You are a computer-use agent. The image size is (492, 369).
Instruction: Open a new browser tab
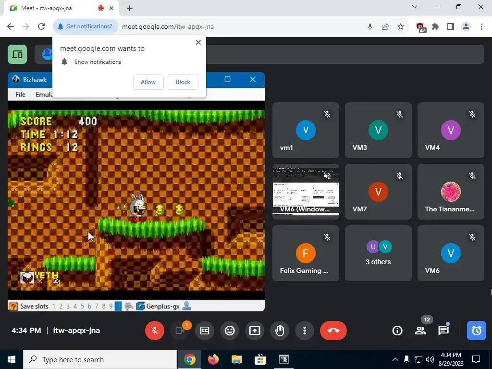click(x=130, y=9)
